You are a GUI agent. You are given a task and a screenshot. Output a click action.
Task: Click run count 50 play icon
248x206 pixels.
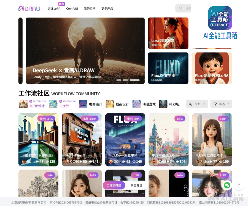pyautogui.click(x=81, y=162)
